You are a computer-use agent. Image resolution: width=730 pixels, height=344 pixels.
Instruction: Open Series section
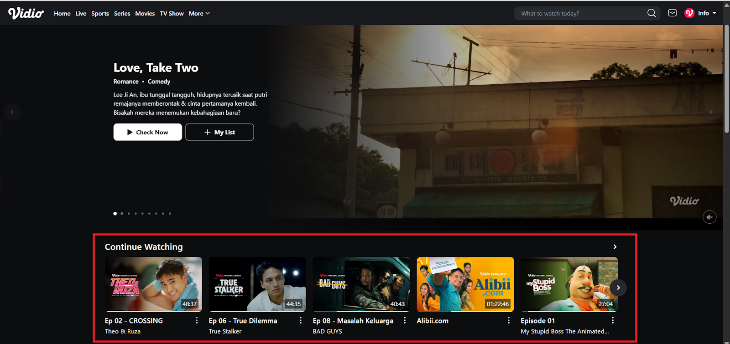[122, 14]
